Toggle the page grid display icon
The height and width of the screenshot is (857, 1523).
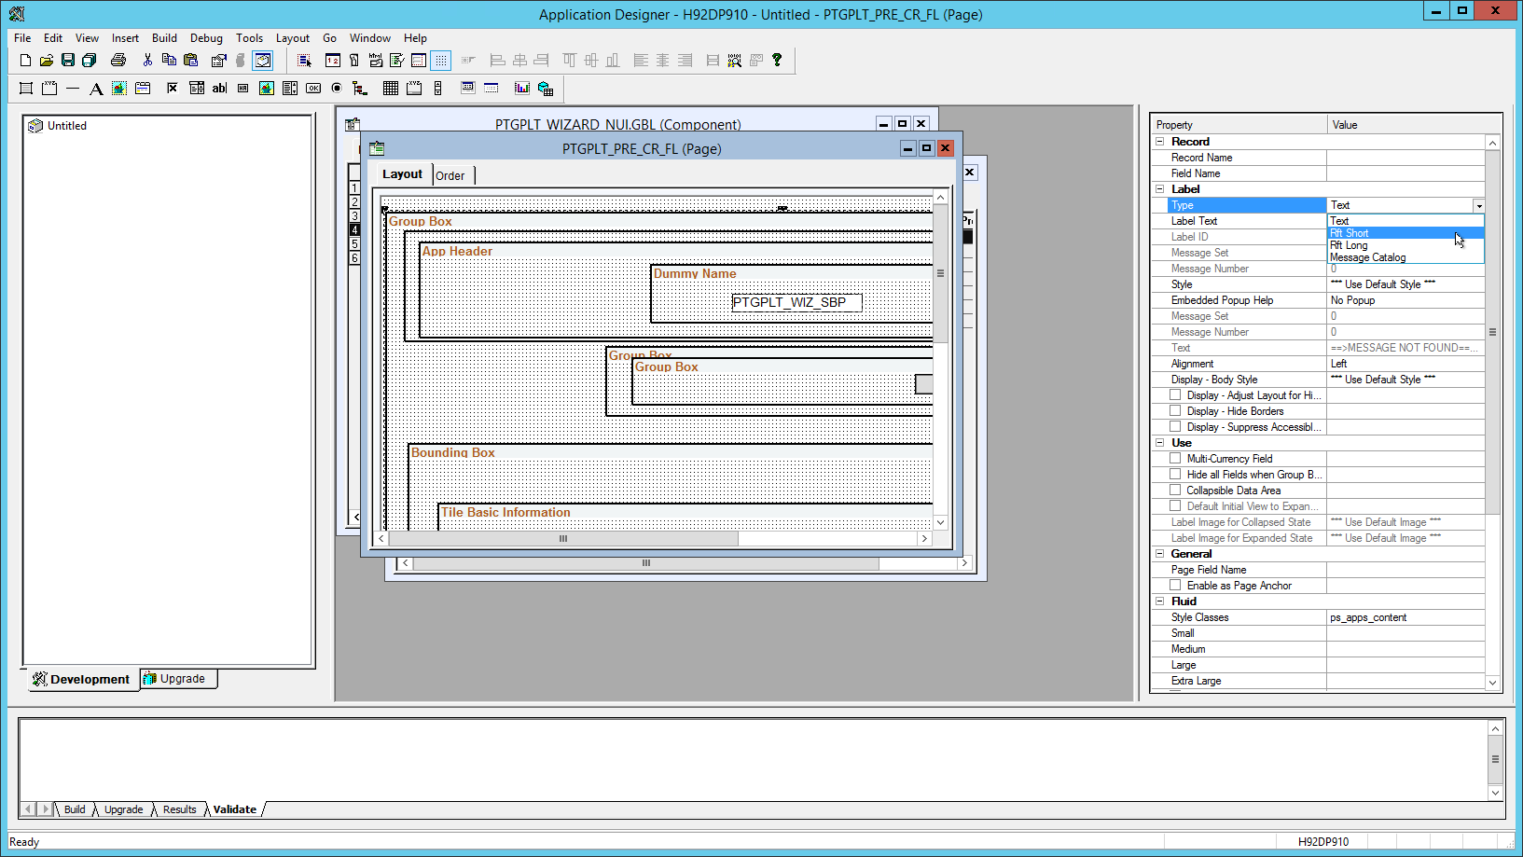pos(441,61)
